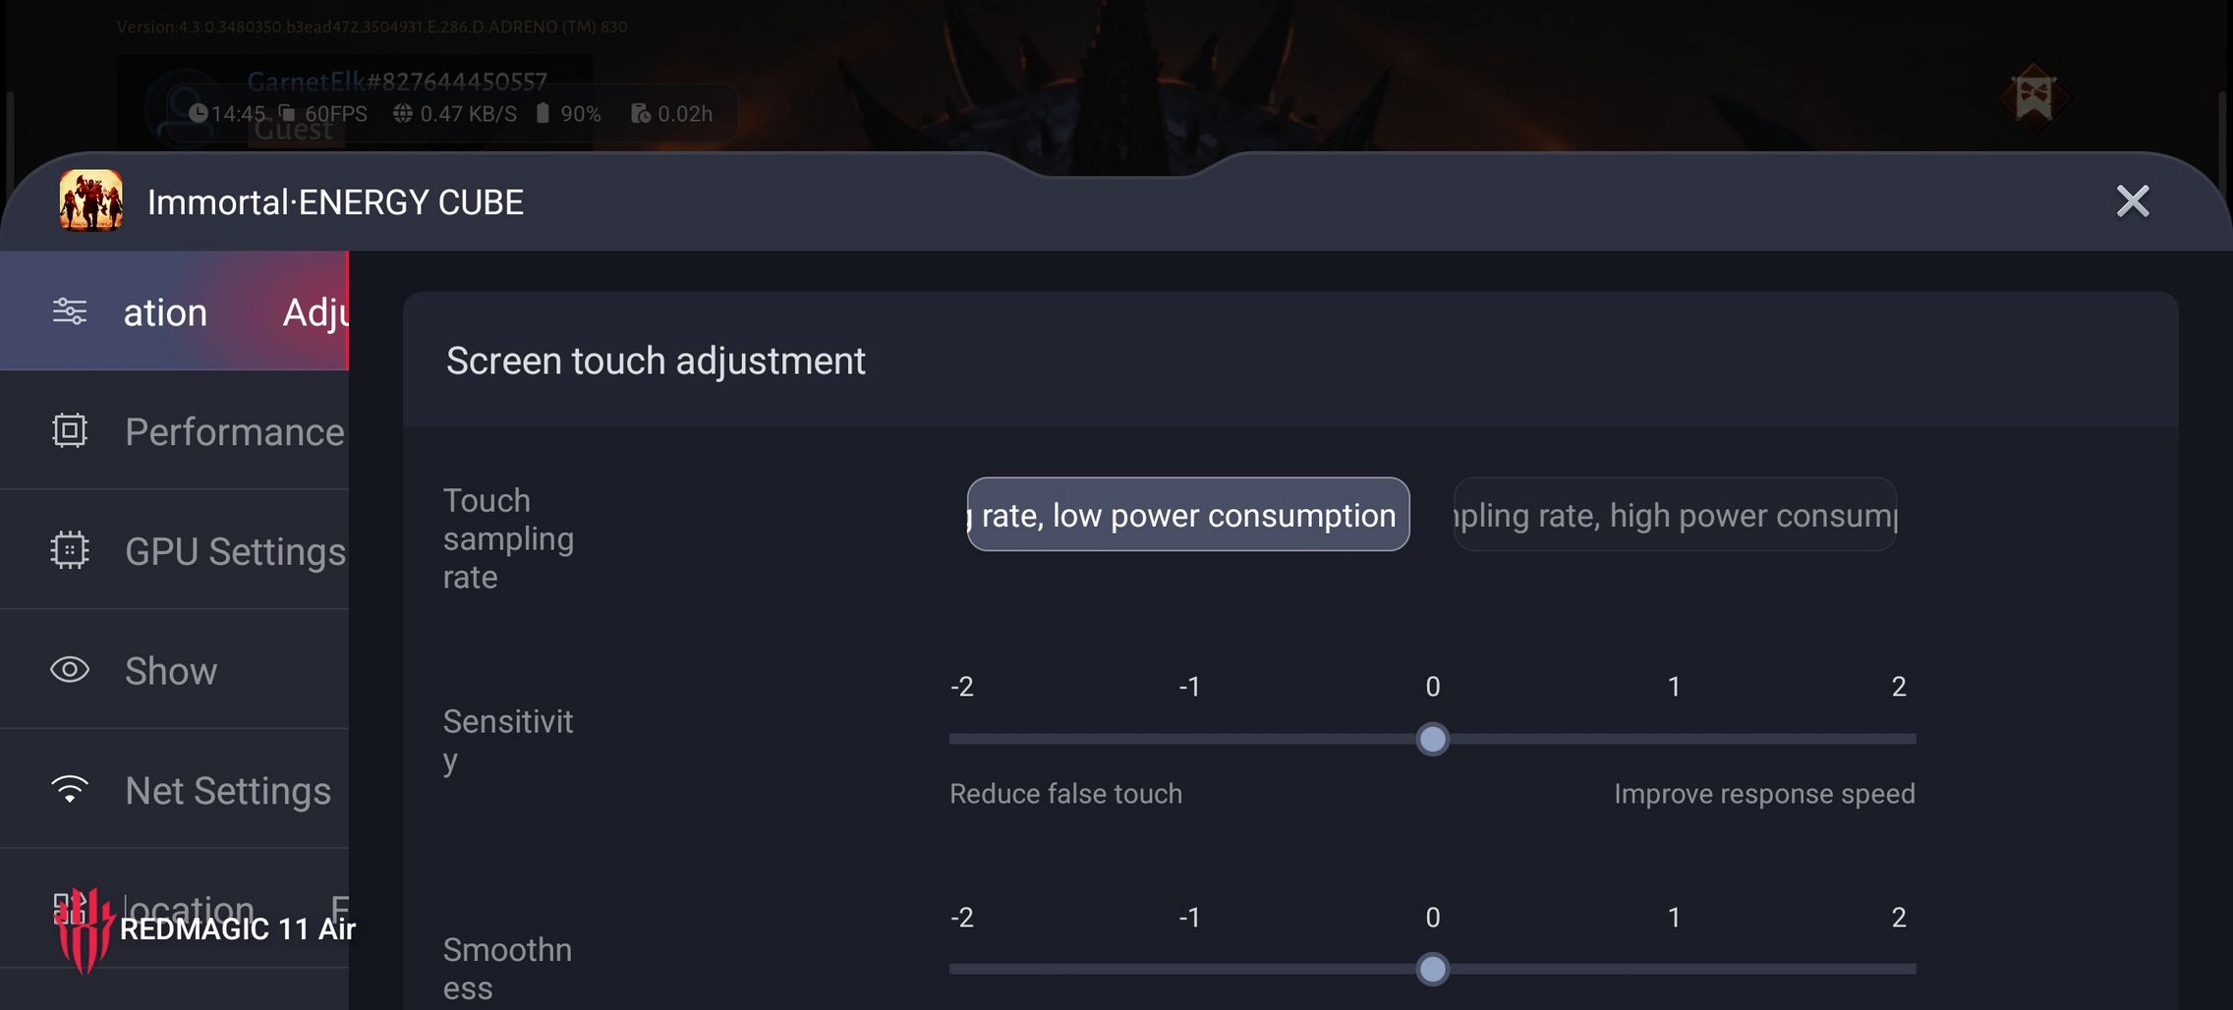Screen dimensions: 2233x1010
Task: Click the Smoothness slider handle
Action: (1432, 970)
